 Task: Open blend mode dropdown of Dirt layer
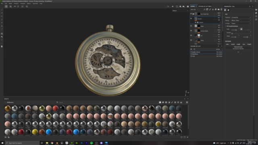(x=219, y=35)
